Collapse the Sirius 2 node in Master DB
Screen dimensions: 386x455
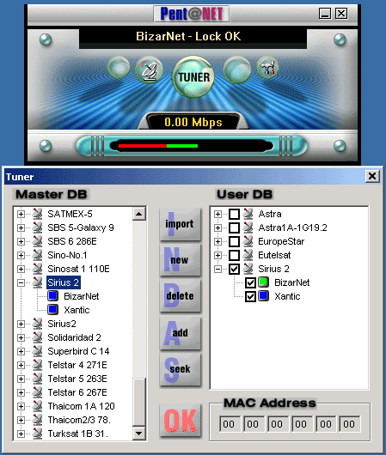(x=21, y=282)
